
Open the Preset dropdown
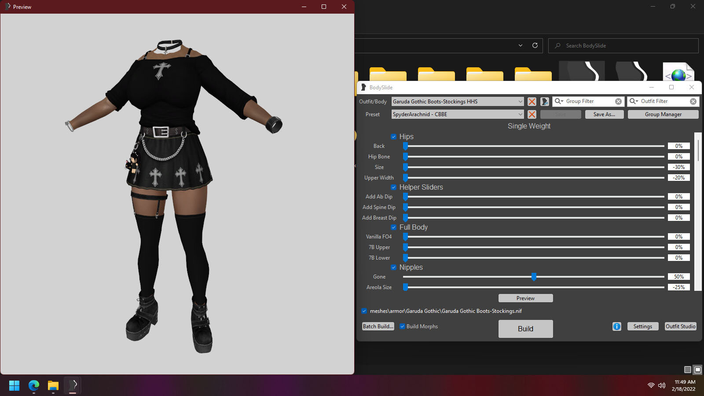click(458, 114)
